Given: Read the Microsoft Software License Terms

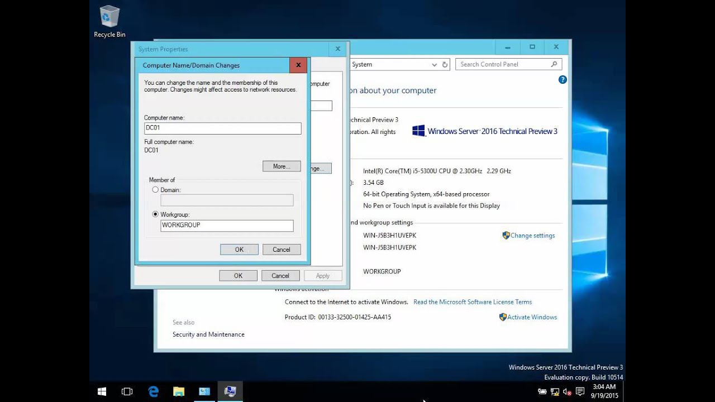Looking at the screenshot, I should coord(473,302).
